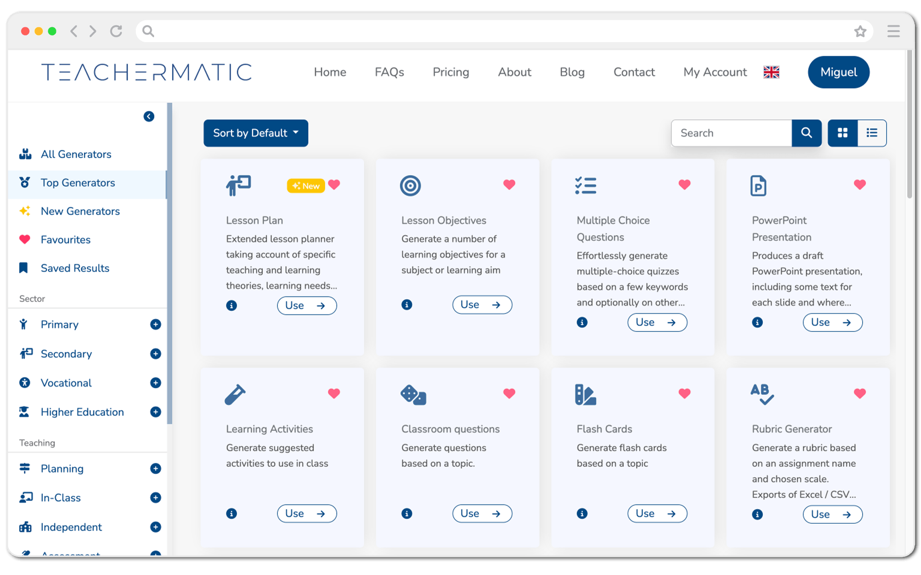Favorite the Lesson Objectives generator
The image size is (921, 575).
pos(509,184)
